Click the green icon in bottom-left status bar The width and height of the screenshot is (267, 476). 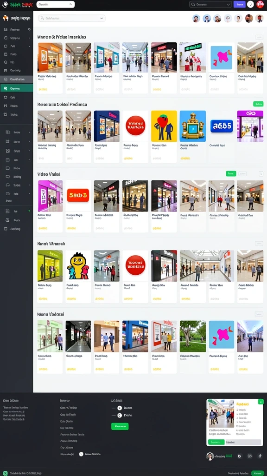pyautogui.click(x=5, y=473)
